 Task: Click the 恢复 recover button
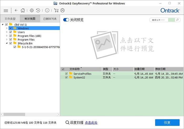click(167, 122)
